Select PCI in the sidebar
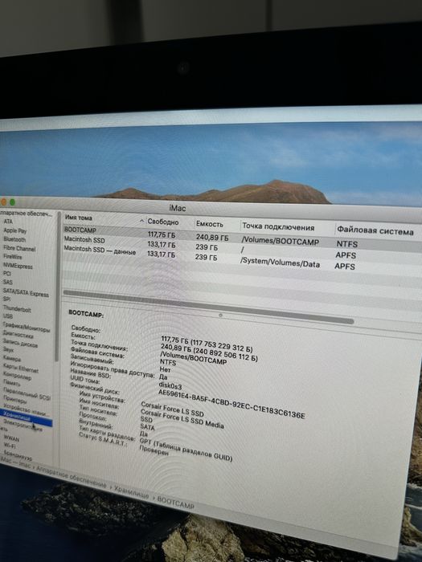 click(7, 274)
